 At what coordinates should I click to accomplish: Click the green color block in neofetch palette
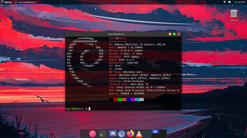(x=120, y=99)
